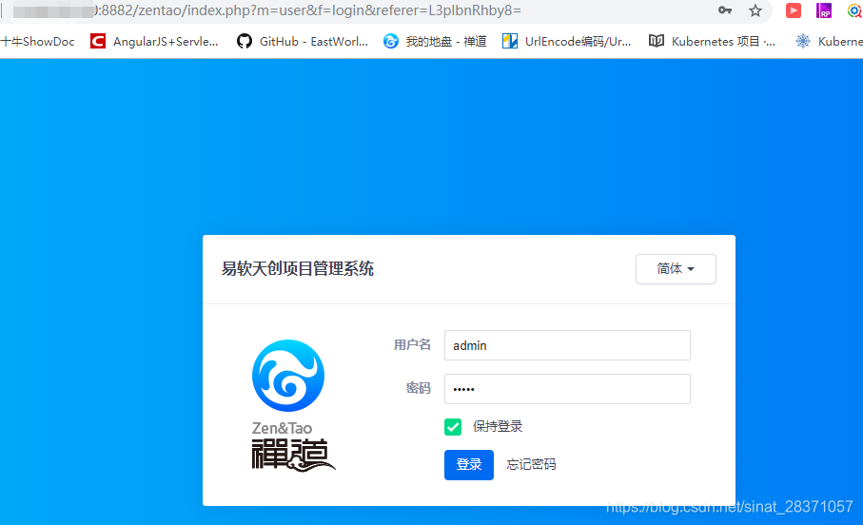The image size is (863, 525).
Task: Click the 登录 login button
Action: click(468, 464)
